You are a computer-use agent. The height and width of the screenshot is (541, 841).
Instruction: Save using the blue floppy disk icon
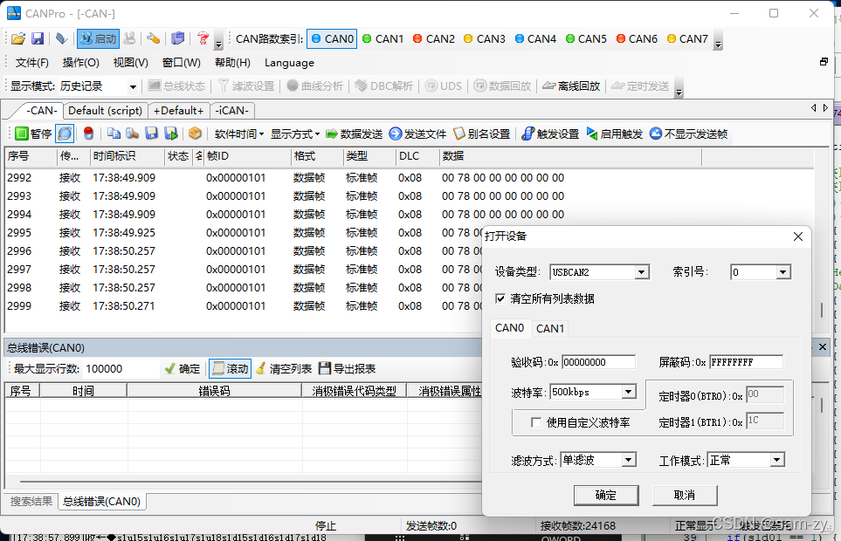point(38,38)
